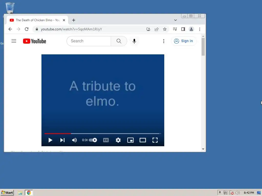The height and width of the screenshot is (196, 262).
Task: Open file explorer from taskbar
Action: tap(20, 193)
